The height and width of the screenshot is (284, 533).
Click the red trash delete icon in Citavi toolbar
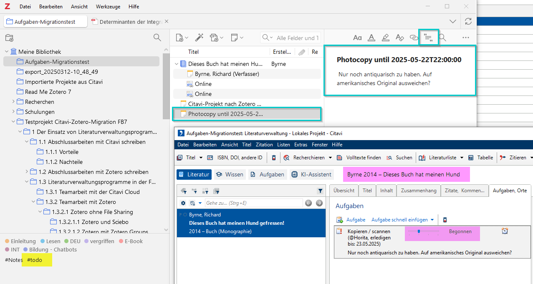point(274,158)
